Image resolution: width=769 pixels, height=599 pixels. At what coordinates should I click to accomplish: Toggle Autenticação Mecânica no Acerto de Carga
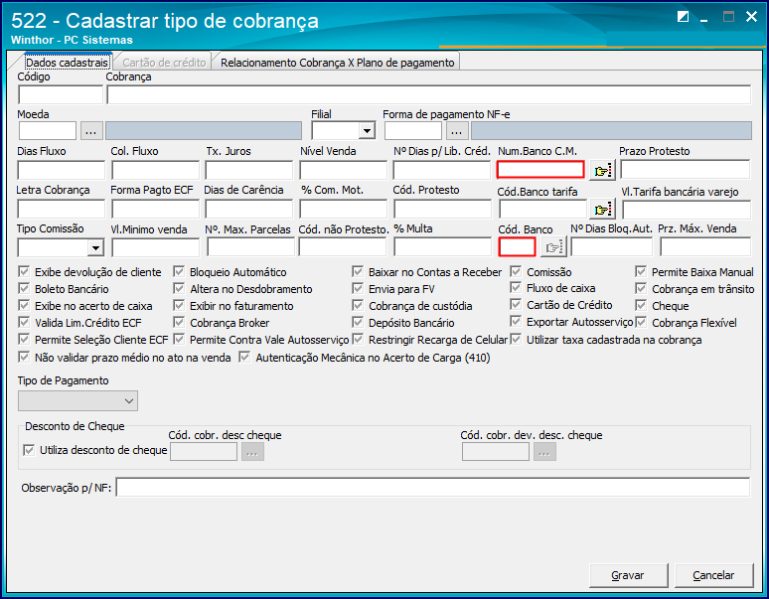pos(244,357)
